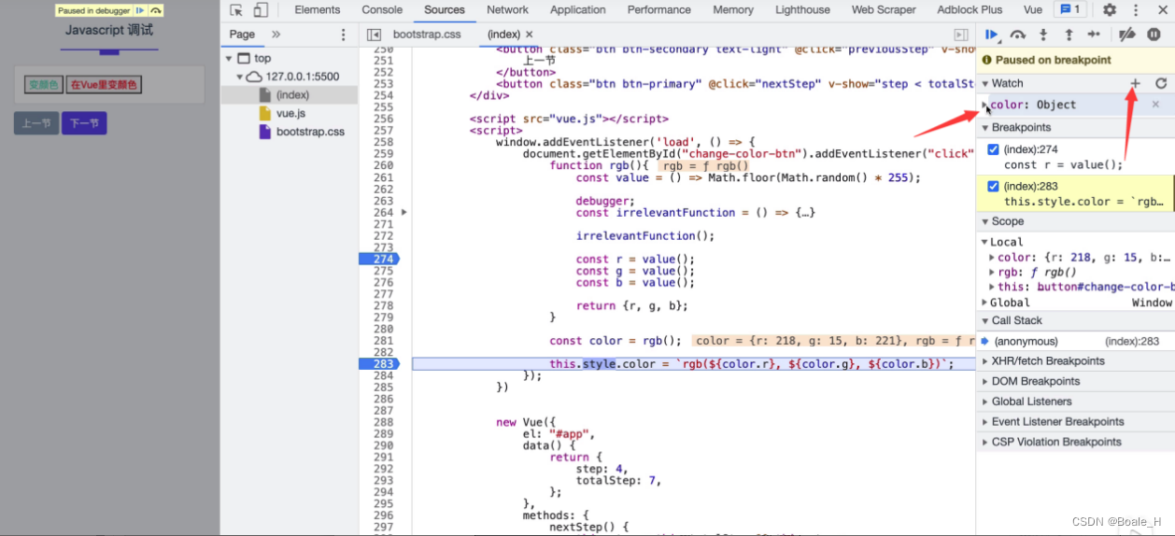1175x536 pixels.
Task: Switch to the Elements tab
Action: (x=318, y=10)
